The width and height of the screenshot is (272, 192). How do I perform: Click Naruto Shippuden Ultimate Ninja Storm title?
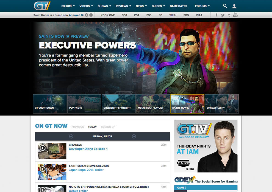tap(109, 187)
